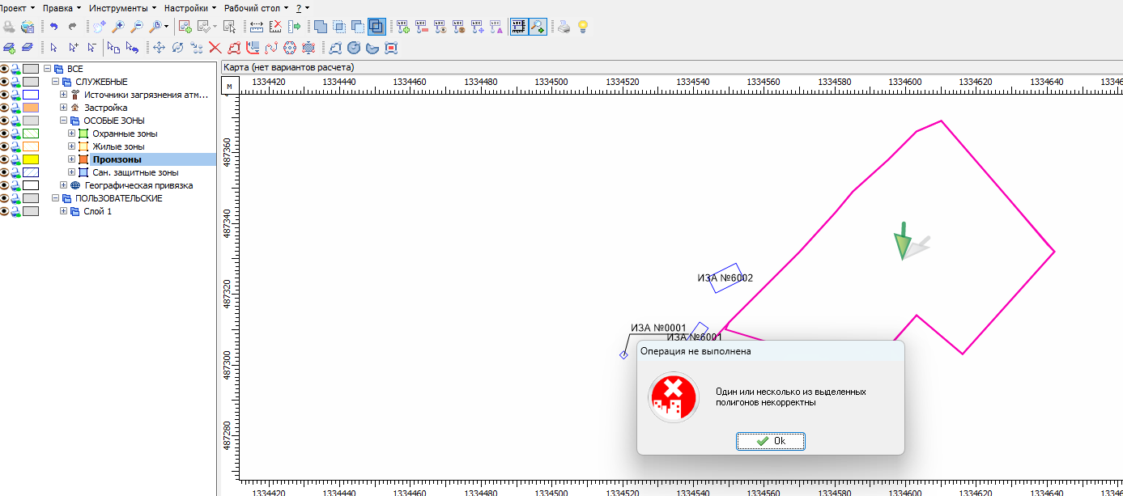1123x496 pixels.
Task: Click the yellow color swatch of Промзоны
Action: [x=31, y=159]
